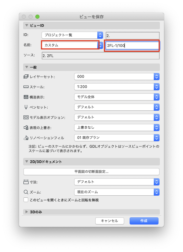Image resolution: width=183 pixels, height=252 pixels.
Task: Click the 作成 button
Action: tap(144, 221)
